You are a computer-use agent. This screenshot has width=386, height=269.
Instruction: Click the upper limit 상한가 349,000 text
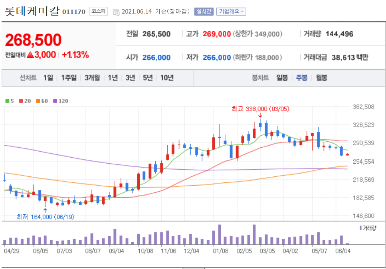coord(257,34)
